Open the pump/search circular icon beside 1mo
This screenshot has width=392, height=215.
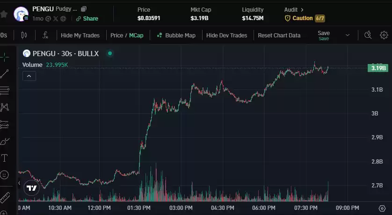[x=48, y=19]
